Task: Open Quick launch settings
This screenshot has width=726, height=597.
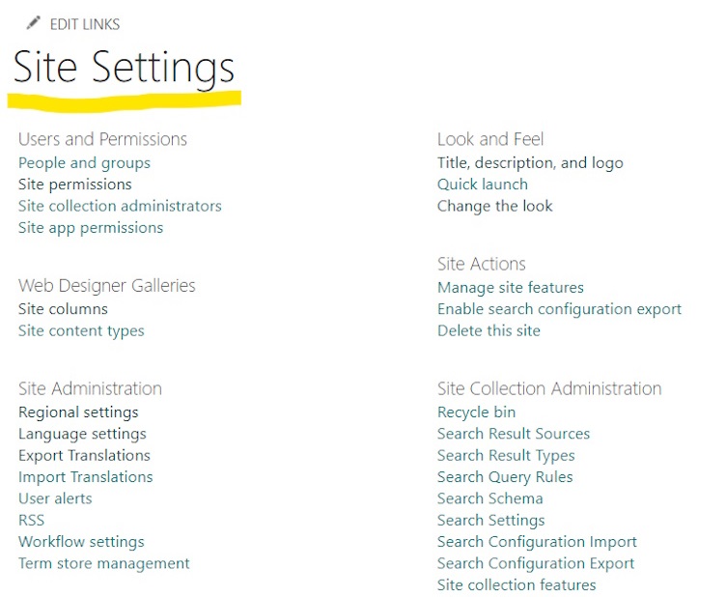Action: coord(483,184)
